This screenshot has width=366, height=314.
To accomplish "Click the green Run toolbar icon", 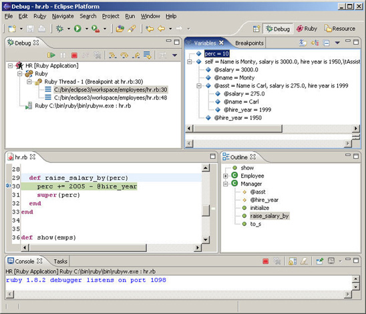I will point(77,29).
